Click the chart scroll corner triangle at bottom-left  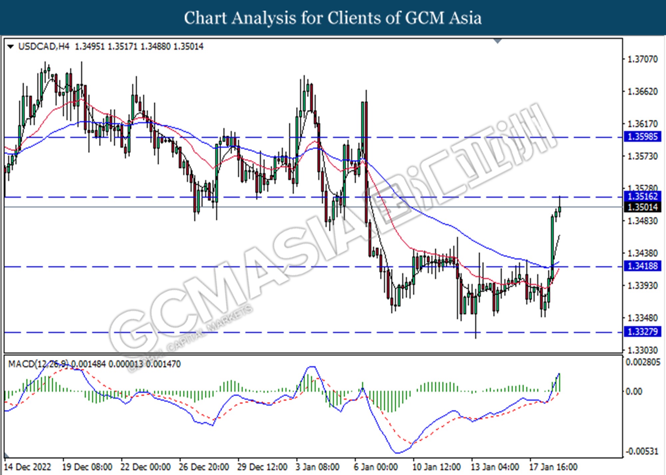tap(7, 455)
